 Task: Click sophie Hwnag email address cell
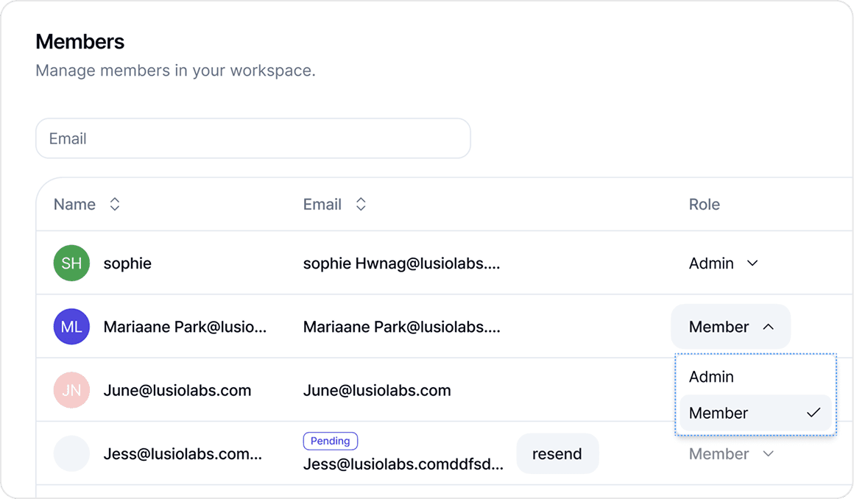coord(401,263)
